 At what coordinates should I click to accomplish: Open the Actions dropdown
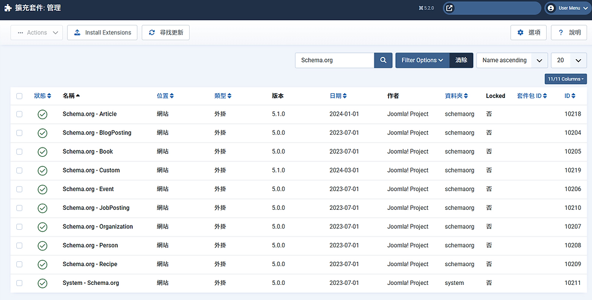[37, 33]
